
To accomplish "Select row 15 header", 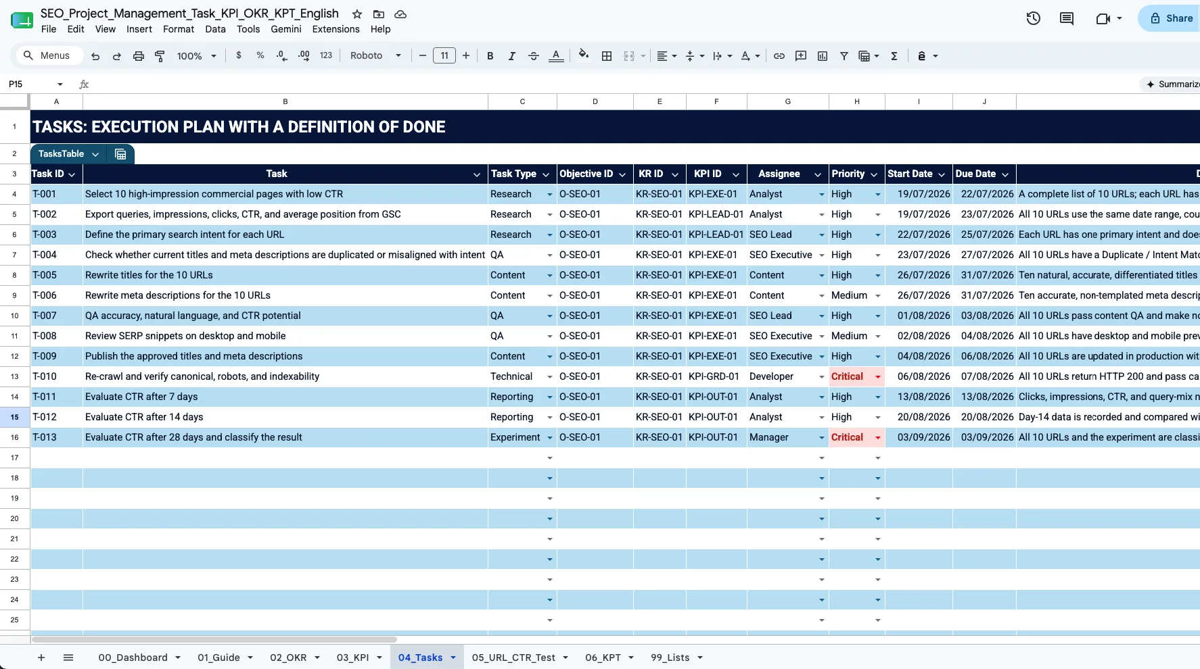I will pyautogui.click(x=14, y=417).
